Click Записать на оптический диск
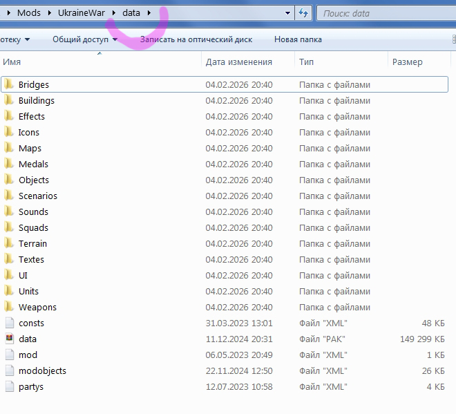The image size is (456, 414). 196,39
